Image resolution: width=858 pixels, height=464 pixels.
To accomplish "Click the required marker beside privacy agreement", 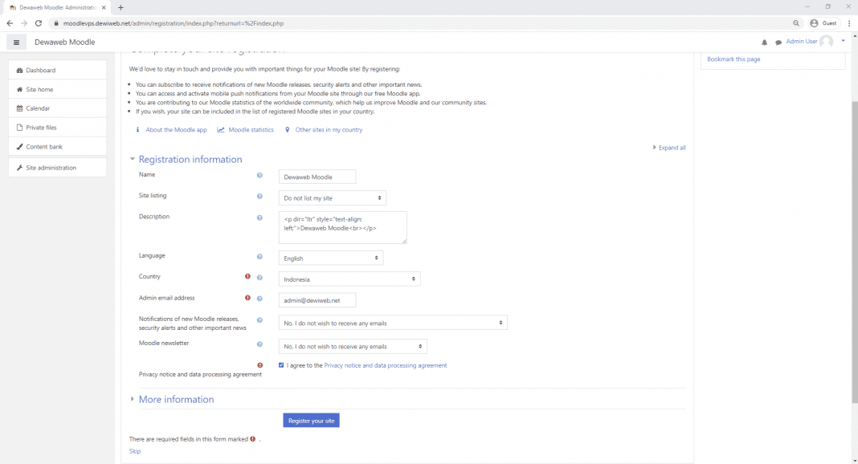I will [260, 365].
